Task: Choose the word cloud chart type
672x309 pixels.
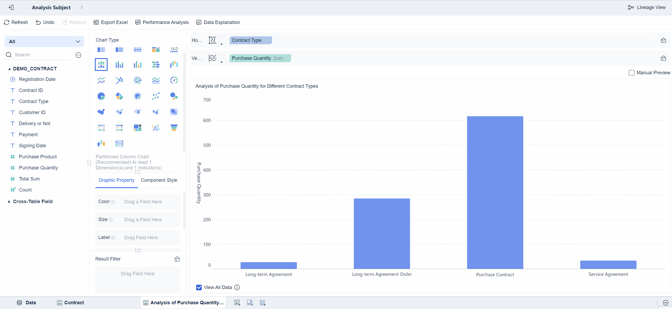Action: point(156,128)
